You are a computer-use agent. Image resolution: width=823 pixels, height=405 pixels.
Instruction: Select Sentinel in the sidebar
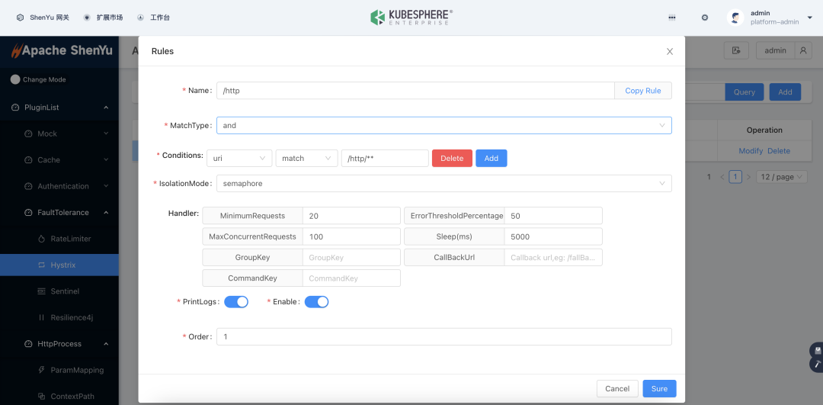(x=59, y=291)
